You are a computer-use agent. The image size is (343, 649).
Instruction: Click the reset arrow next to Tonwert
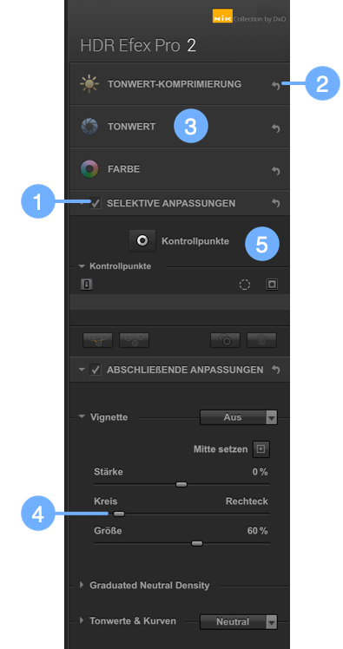276,128
